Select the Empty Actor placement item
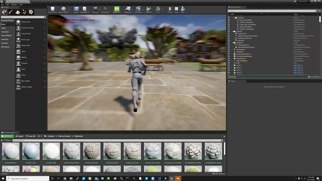This screenshot has height=181, width=322. (x=31, y=22)
